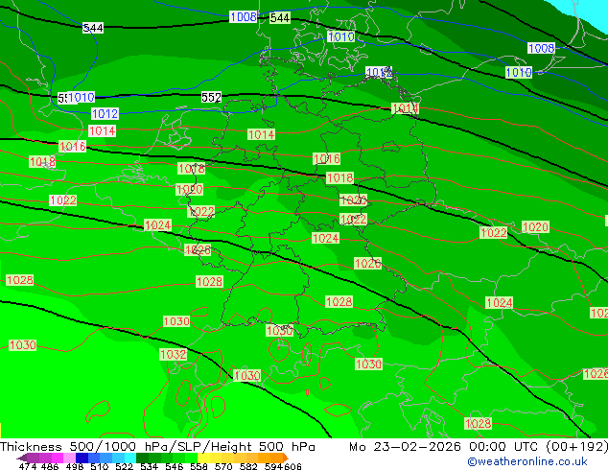Click the chart title "Thickness 500/1000 hPa/SLP/Height 500 hPa"
Image resolution: width=608 pixels, height=470 pixels.
pyautogui.click(x=157, y=447)
